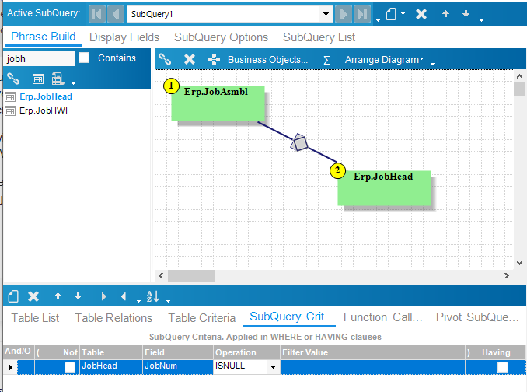Click diagram vertical scrollbar down arrow
527x392 pixels.
pyautogui.click(x=519, y=263)
